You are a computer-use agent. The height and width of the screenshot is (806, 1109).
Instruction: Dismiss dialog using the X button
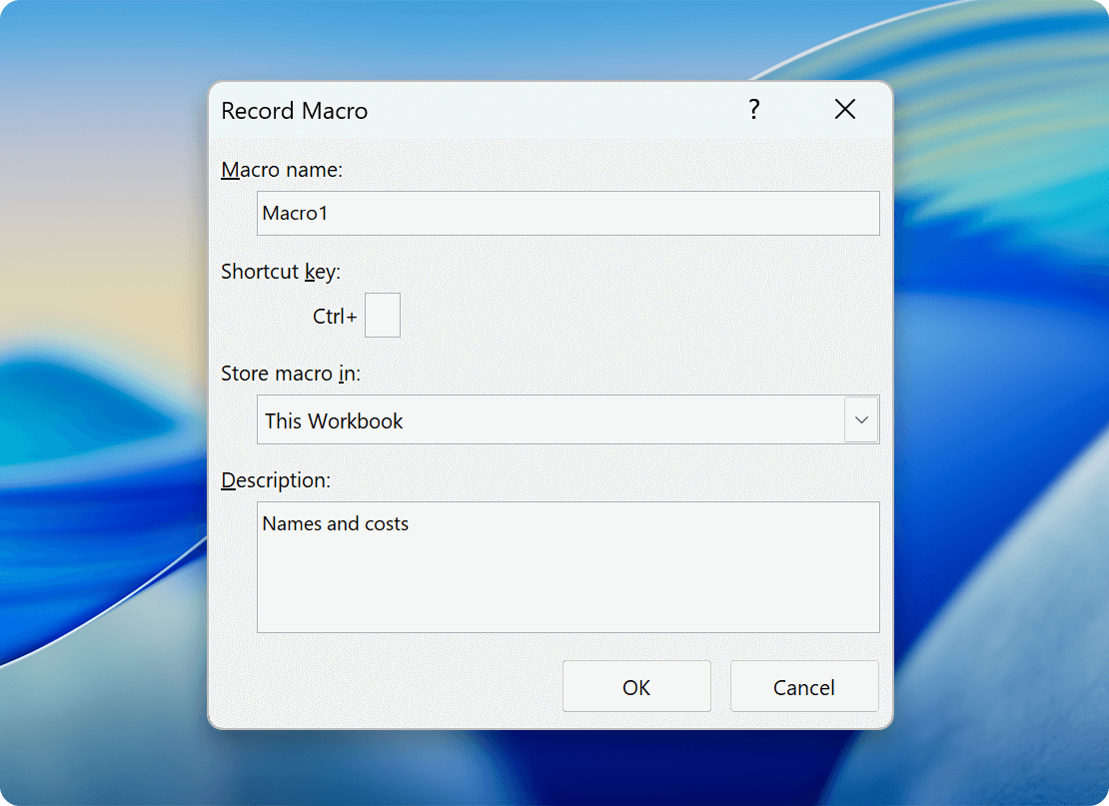[844, 109]
